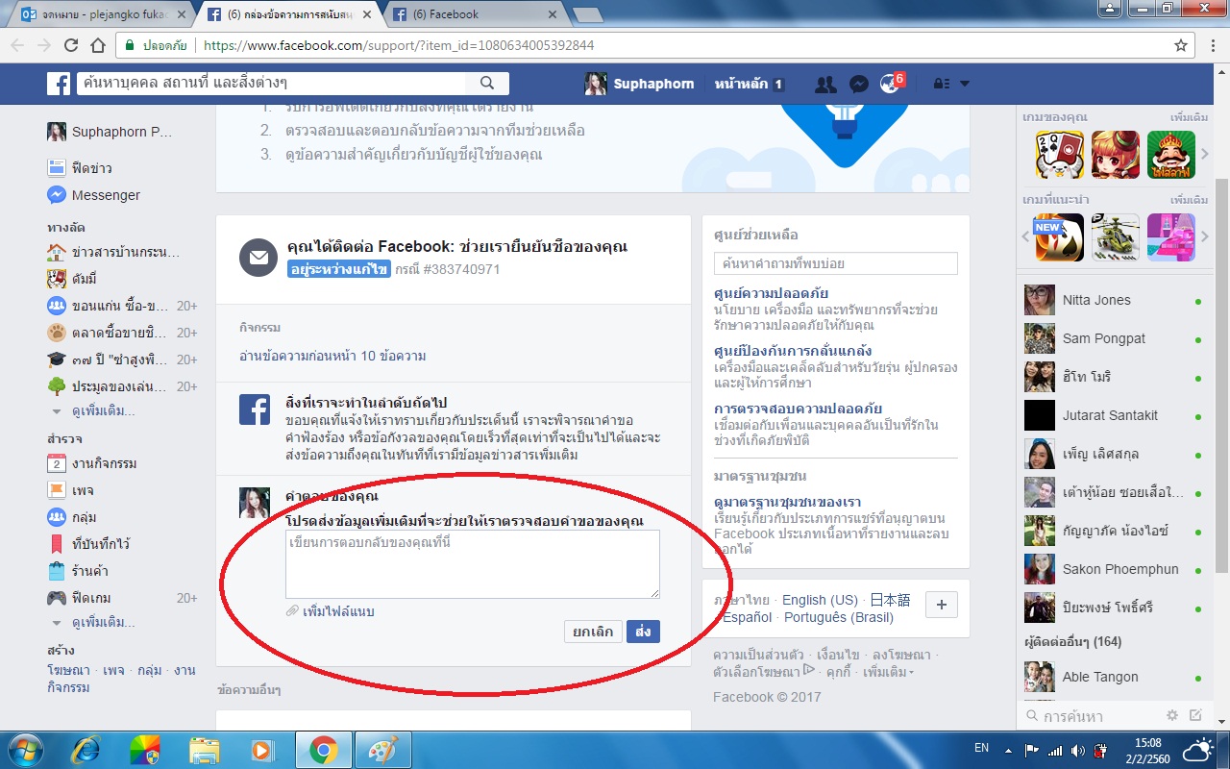Viewport: 1230px width, 769px height.
Task: Click the โฆษณา create link
Action: pos(67,670)
